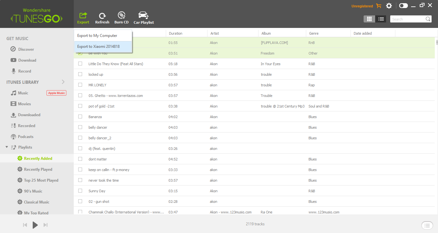Choose Export to My Computer
438x233 pixels.
point(103,36)
